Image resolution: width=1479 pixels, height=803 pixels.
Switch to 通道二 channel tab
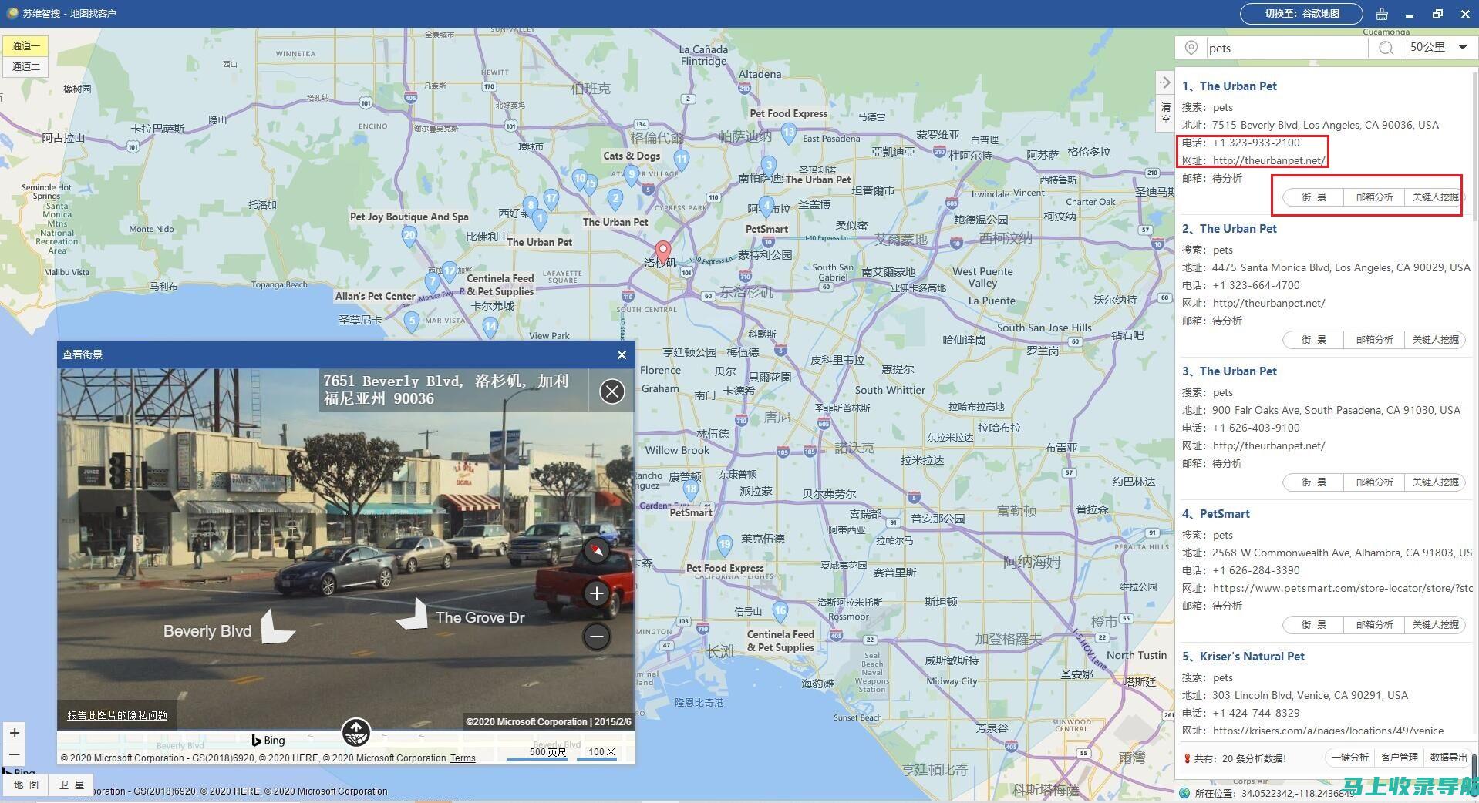(26, 66)
